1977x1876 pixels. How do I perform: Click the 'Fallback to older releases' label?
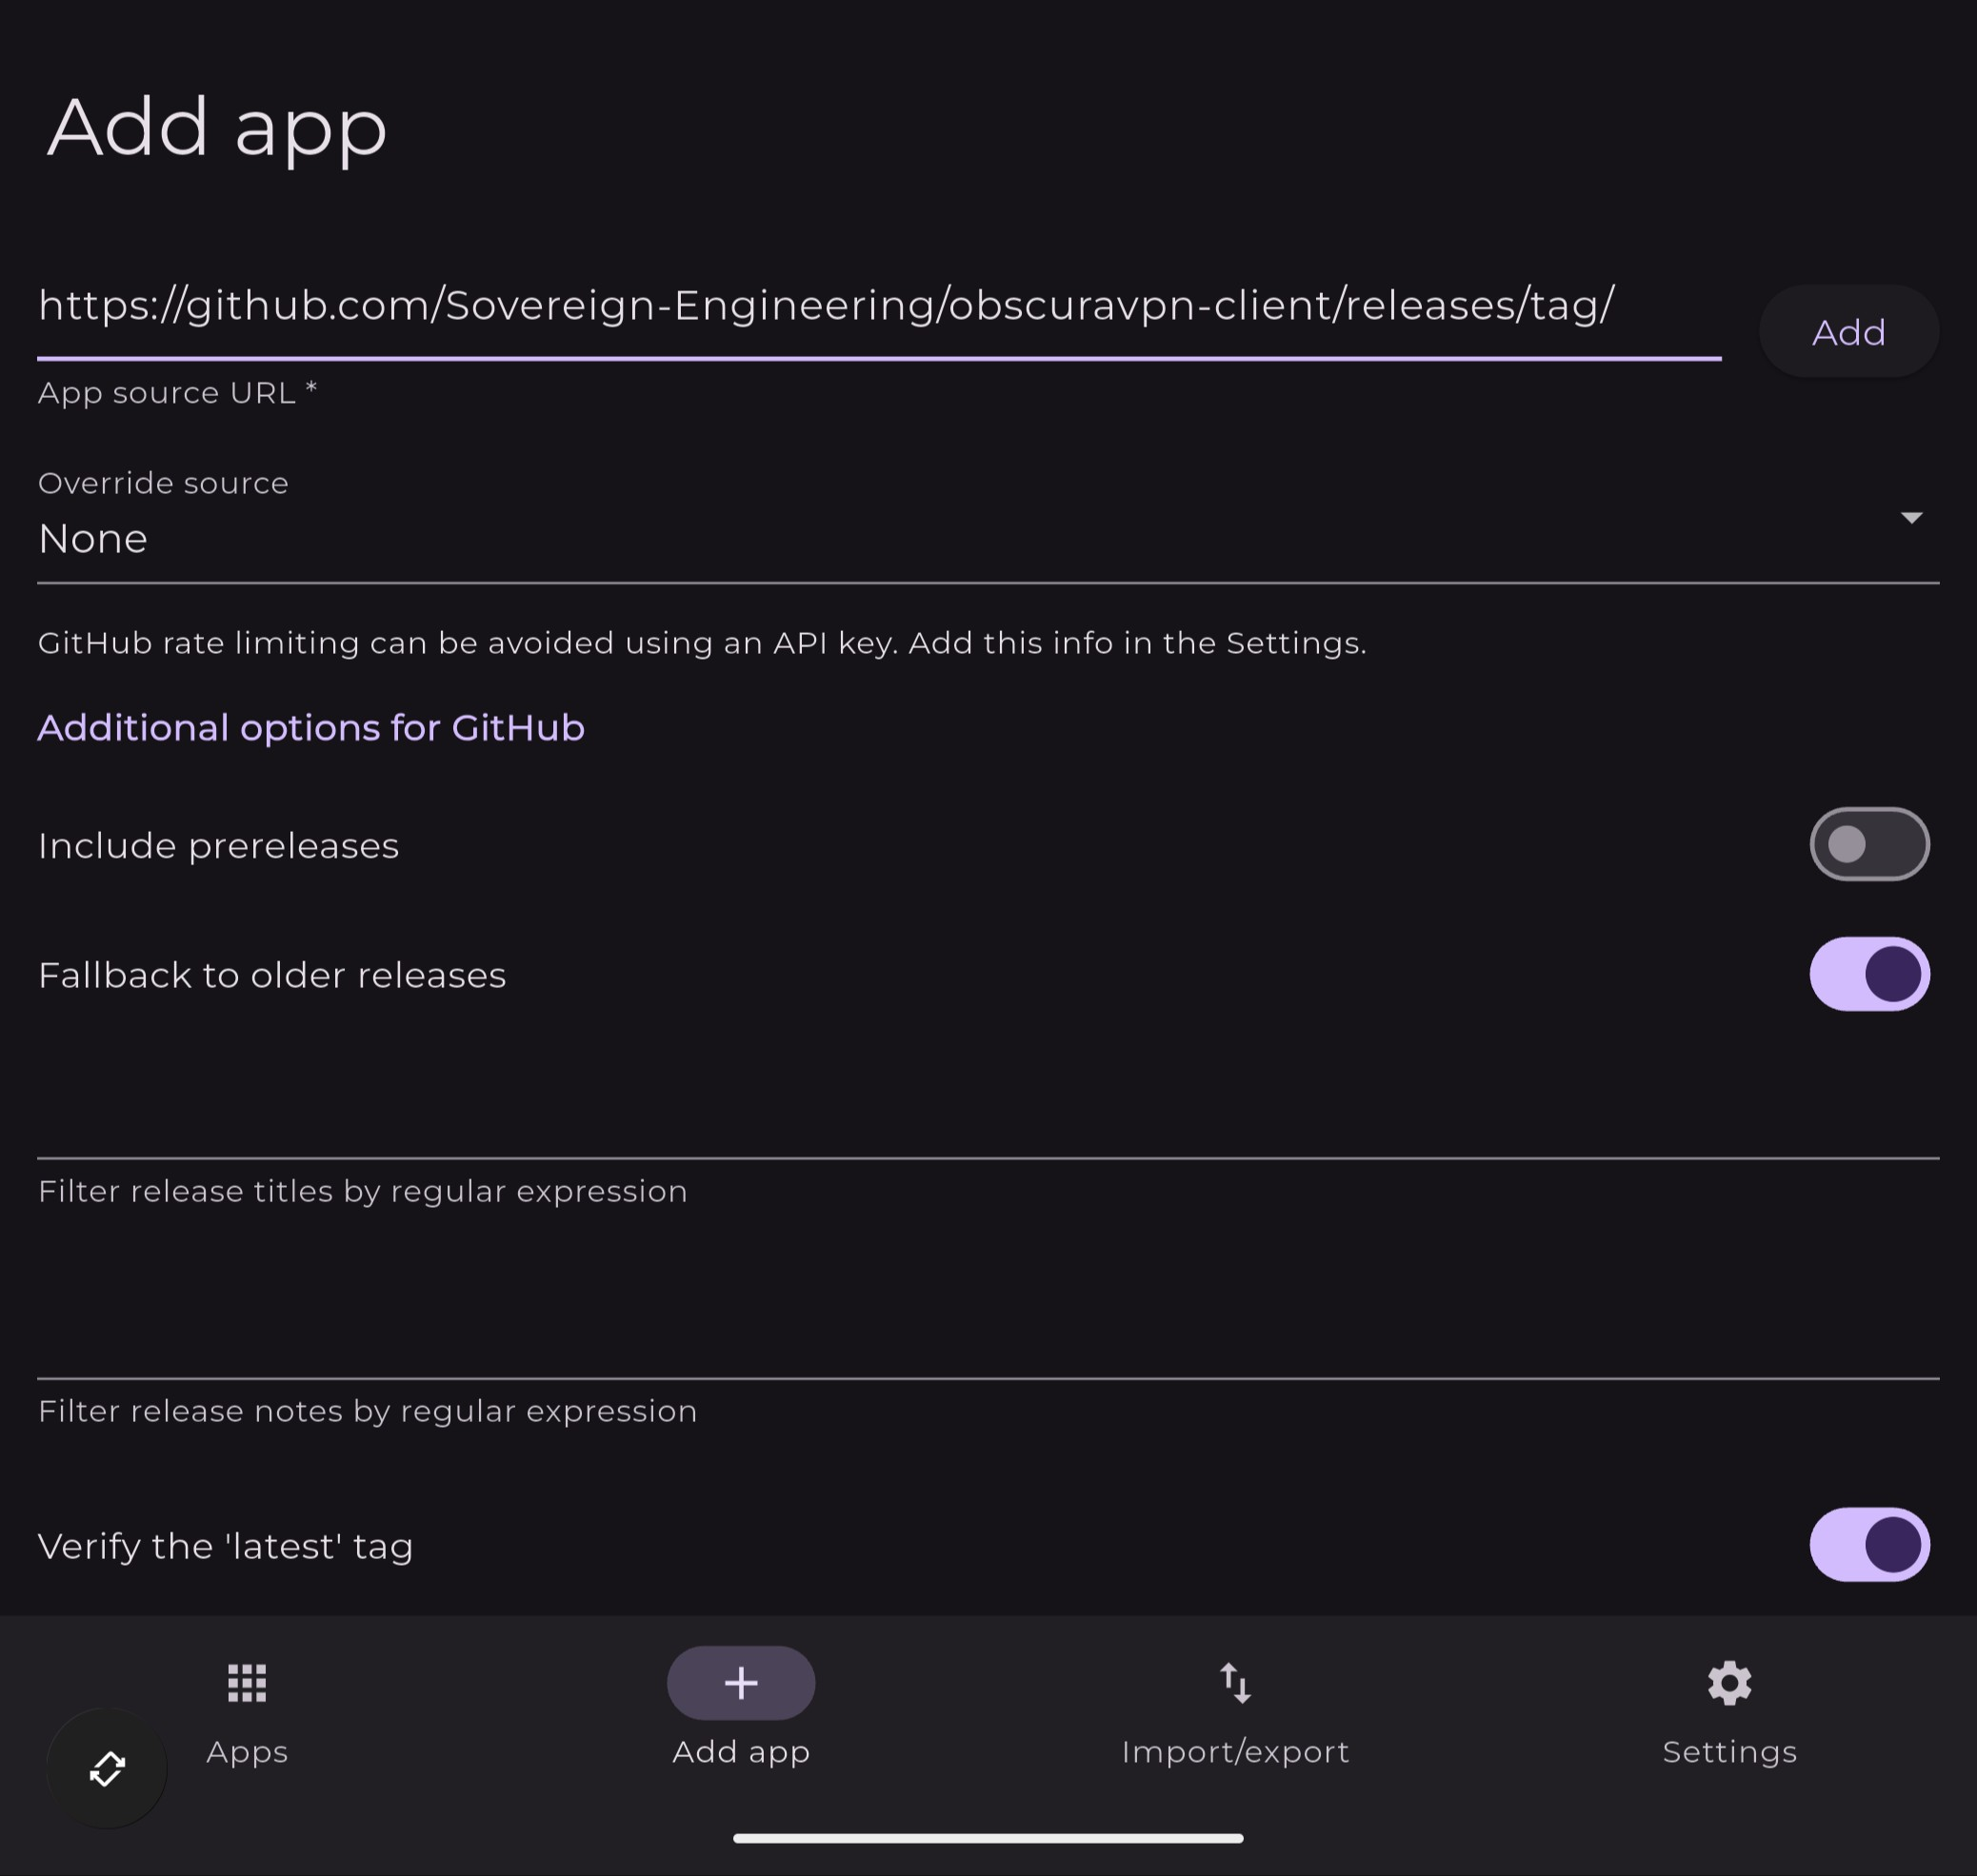272,975
